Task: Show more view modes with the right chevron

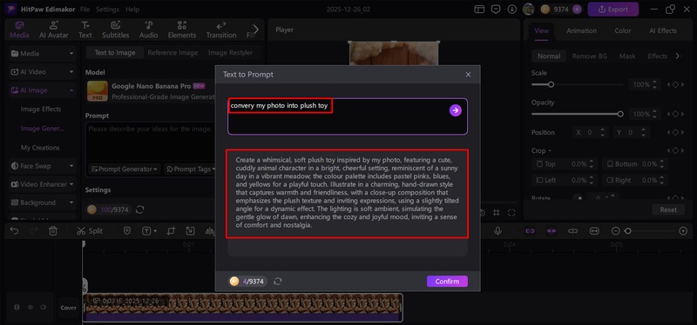Action: [678, 56]
